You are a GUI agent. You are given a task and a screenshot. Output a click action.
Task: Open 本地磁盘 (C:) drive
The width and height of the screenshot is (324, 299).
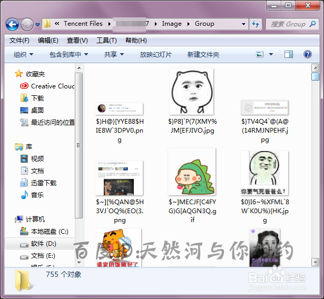[x=50, y=232]
